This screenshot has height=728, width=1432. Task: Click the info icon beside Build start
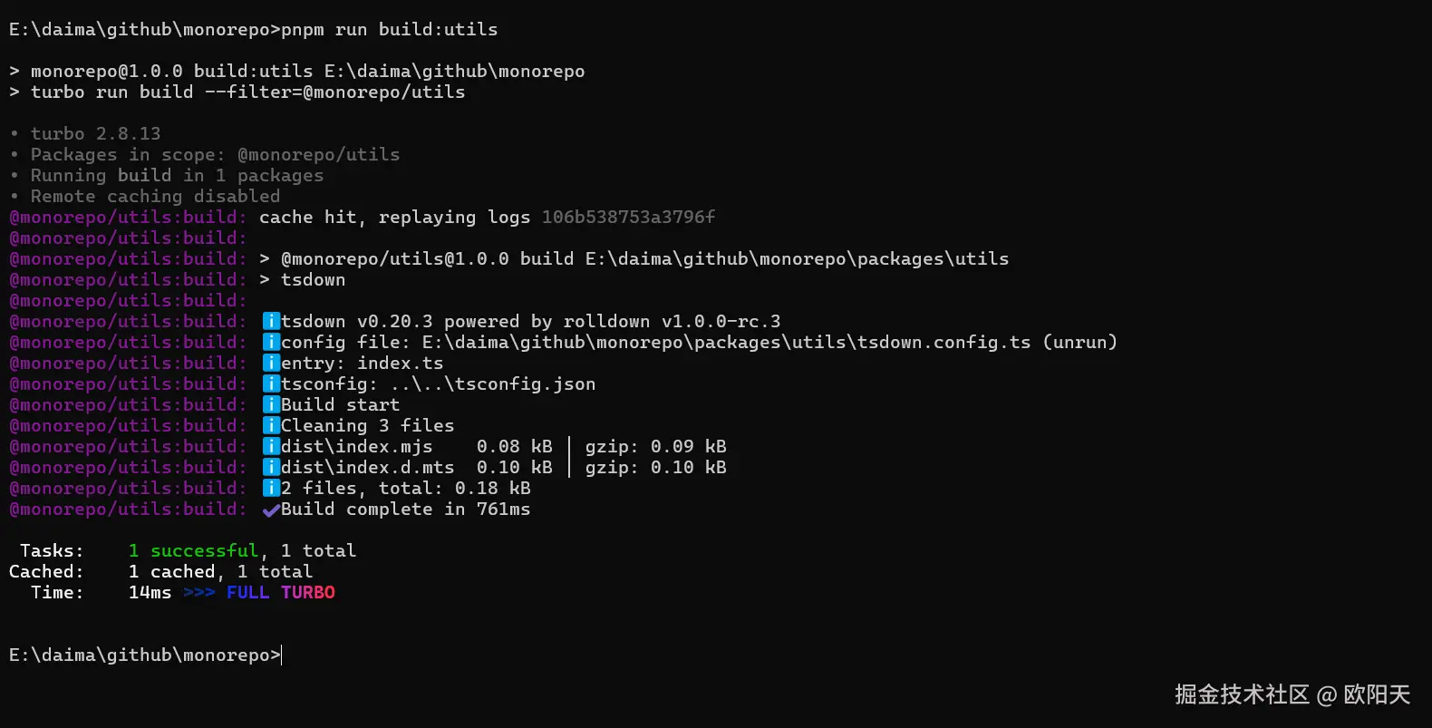click(271, 404)
